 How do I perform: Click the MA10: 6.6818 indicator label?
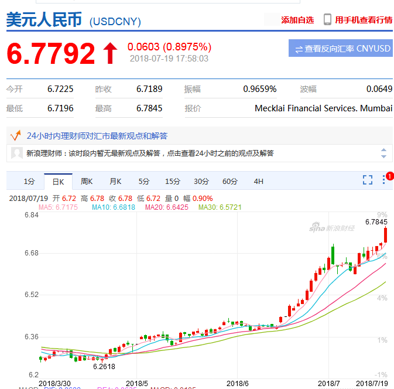click(114, 207)
